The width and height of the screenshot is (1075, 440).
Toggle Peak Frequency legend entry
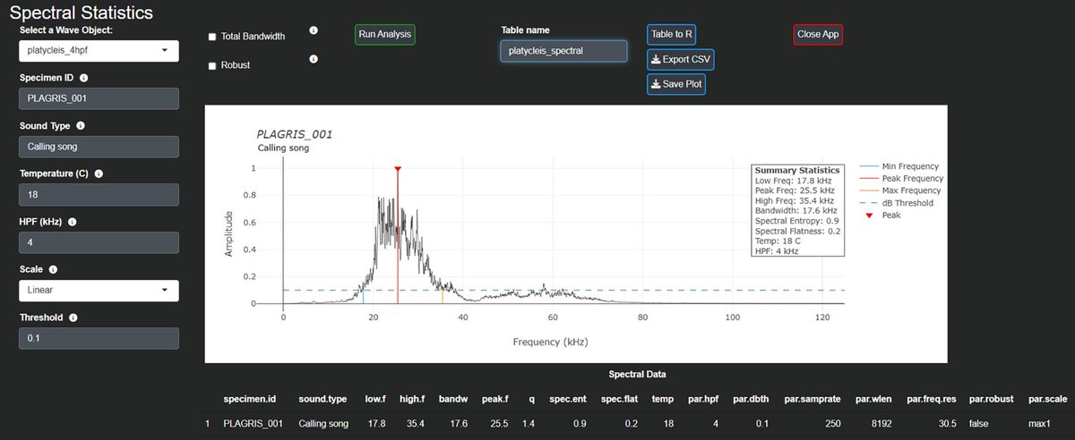pyautogui.click(x=900, y=178)
